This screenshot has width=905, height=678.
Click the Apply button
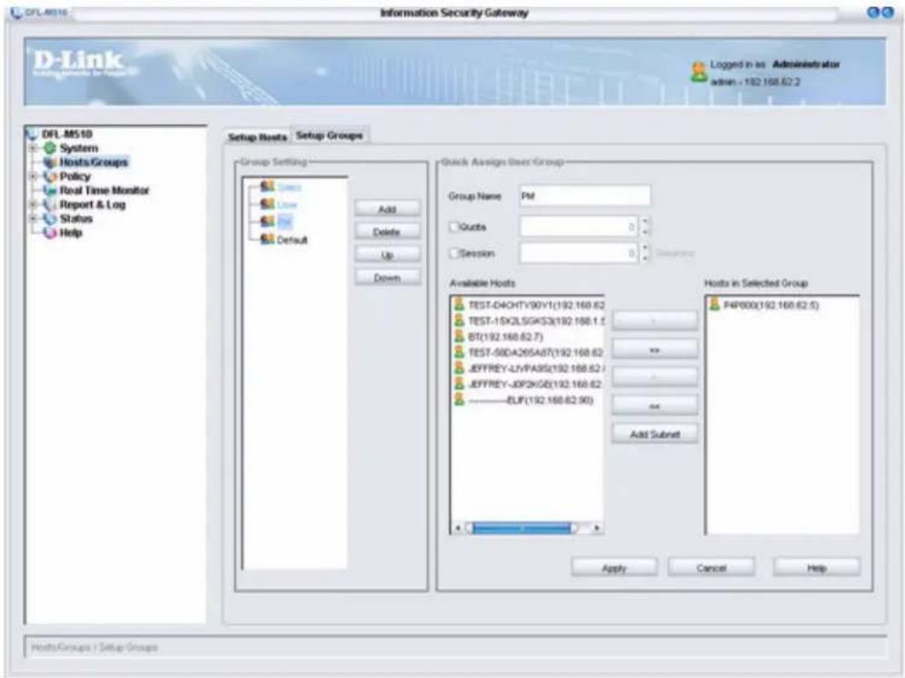click(x=614, y=568)
